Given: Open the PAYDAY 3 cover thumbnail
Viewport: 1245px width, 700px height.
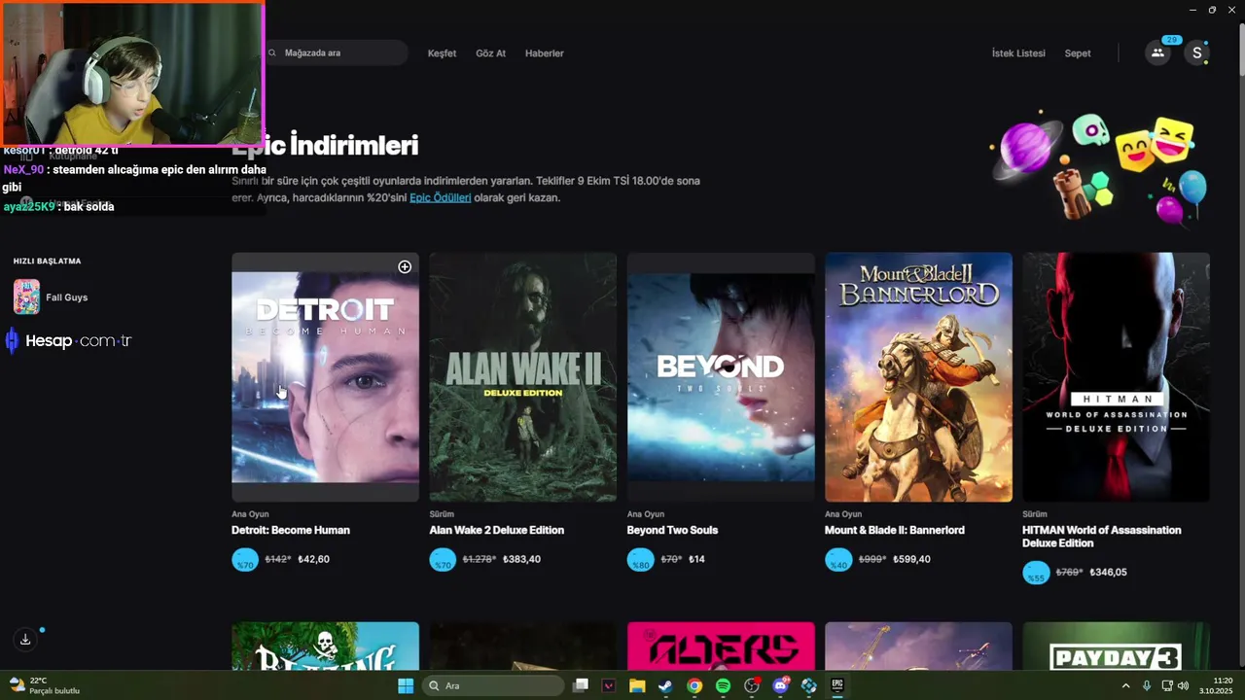Looking at the screenshot, I should click(1116, 646).
